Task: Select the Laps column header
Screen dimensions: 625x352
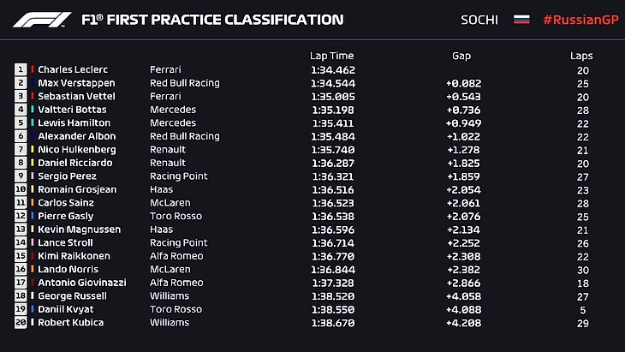Action: [581, 56]
